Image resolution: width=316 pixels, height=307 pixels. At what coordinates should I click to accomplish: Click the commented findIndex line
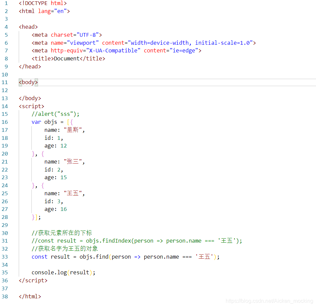[x=137, y=241]
